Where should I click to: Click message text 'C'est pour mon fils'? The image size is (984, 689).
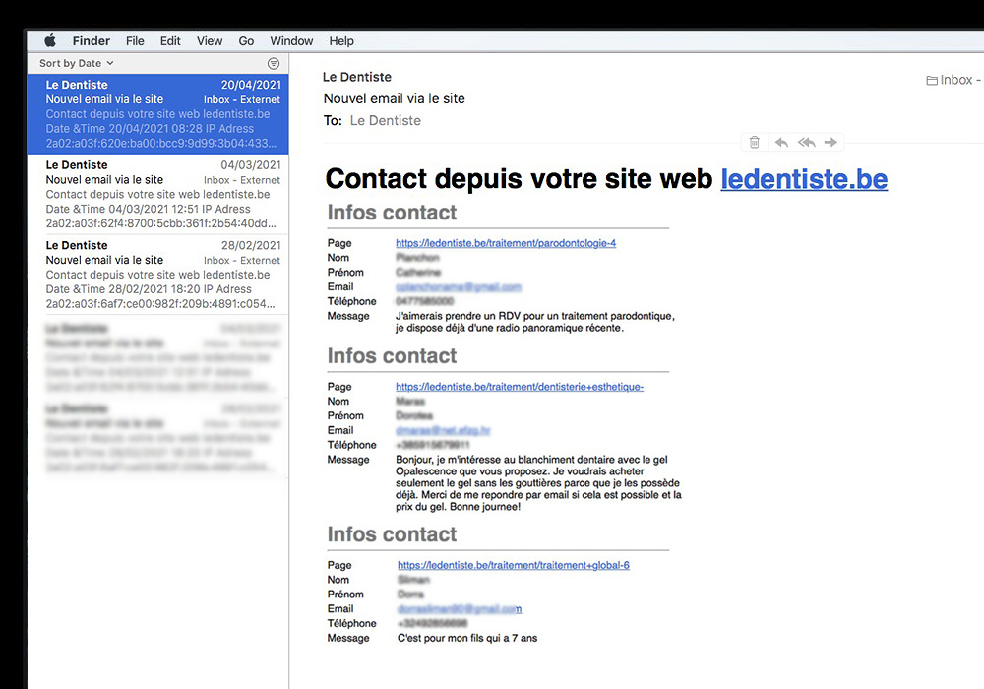pos(467,638)
